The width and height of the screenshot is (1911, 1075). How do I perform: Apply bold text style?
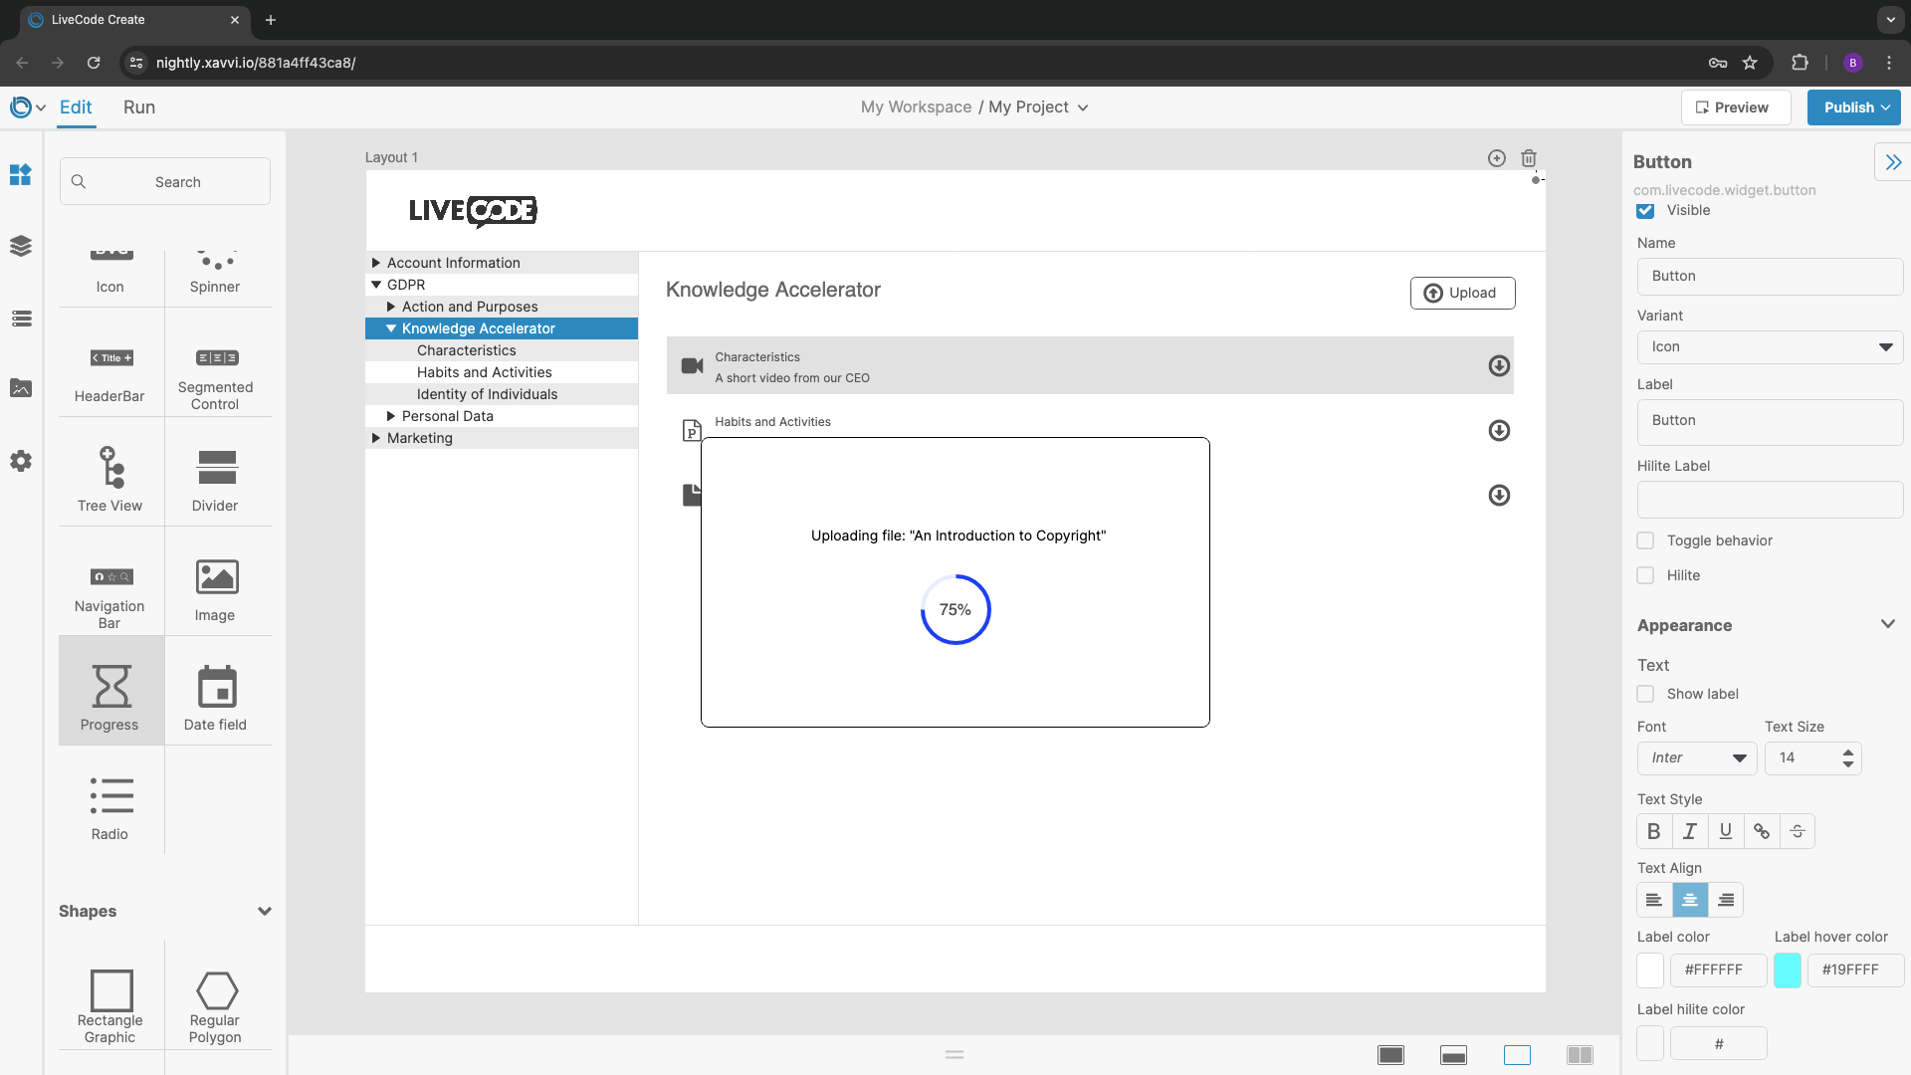(x=1654, y=831)
